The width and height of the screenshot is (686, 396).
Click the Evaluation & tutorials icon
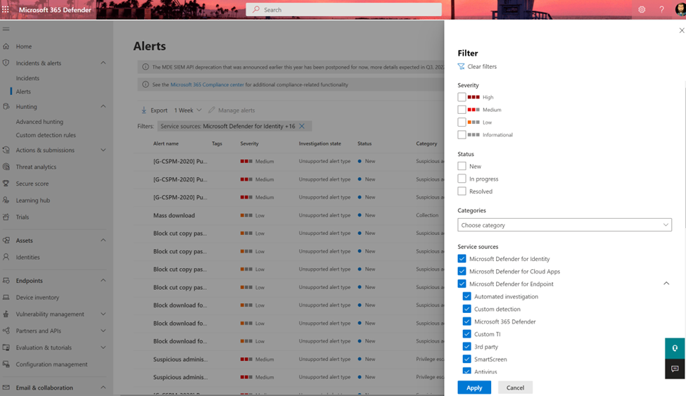tap(6, 347)
